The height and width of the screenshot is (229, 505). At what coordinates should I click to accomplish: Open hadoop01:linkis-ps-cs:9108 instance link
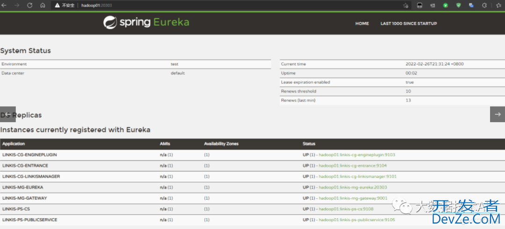tap(346, 209)
